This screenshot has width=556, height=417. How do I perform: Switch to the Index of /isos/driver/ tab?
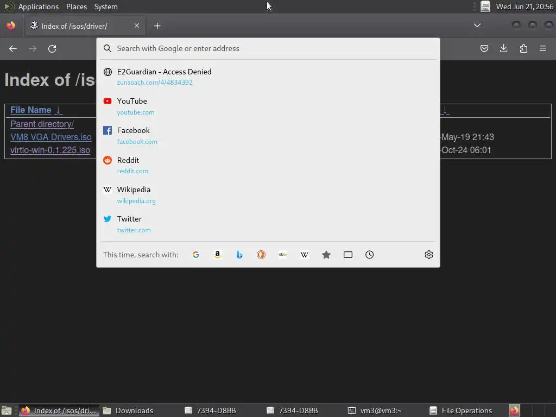[x=84, y=26]
